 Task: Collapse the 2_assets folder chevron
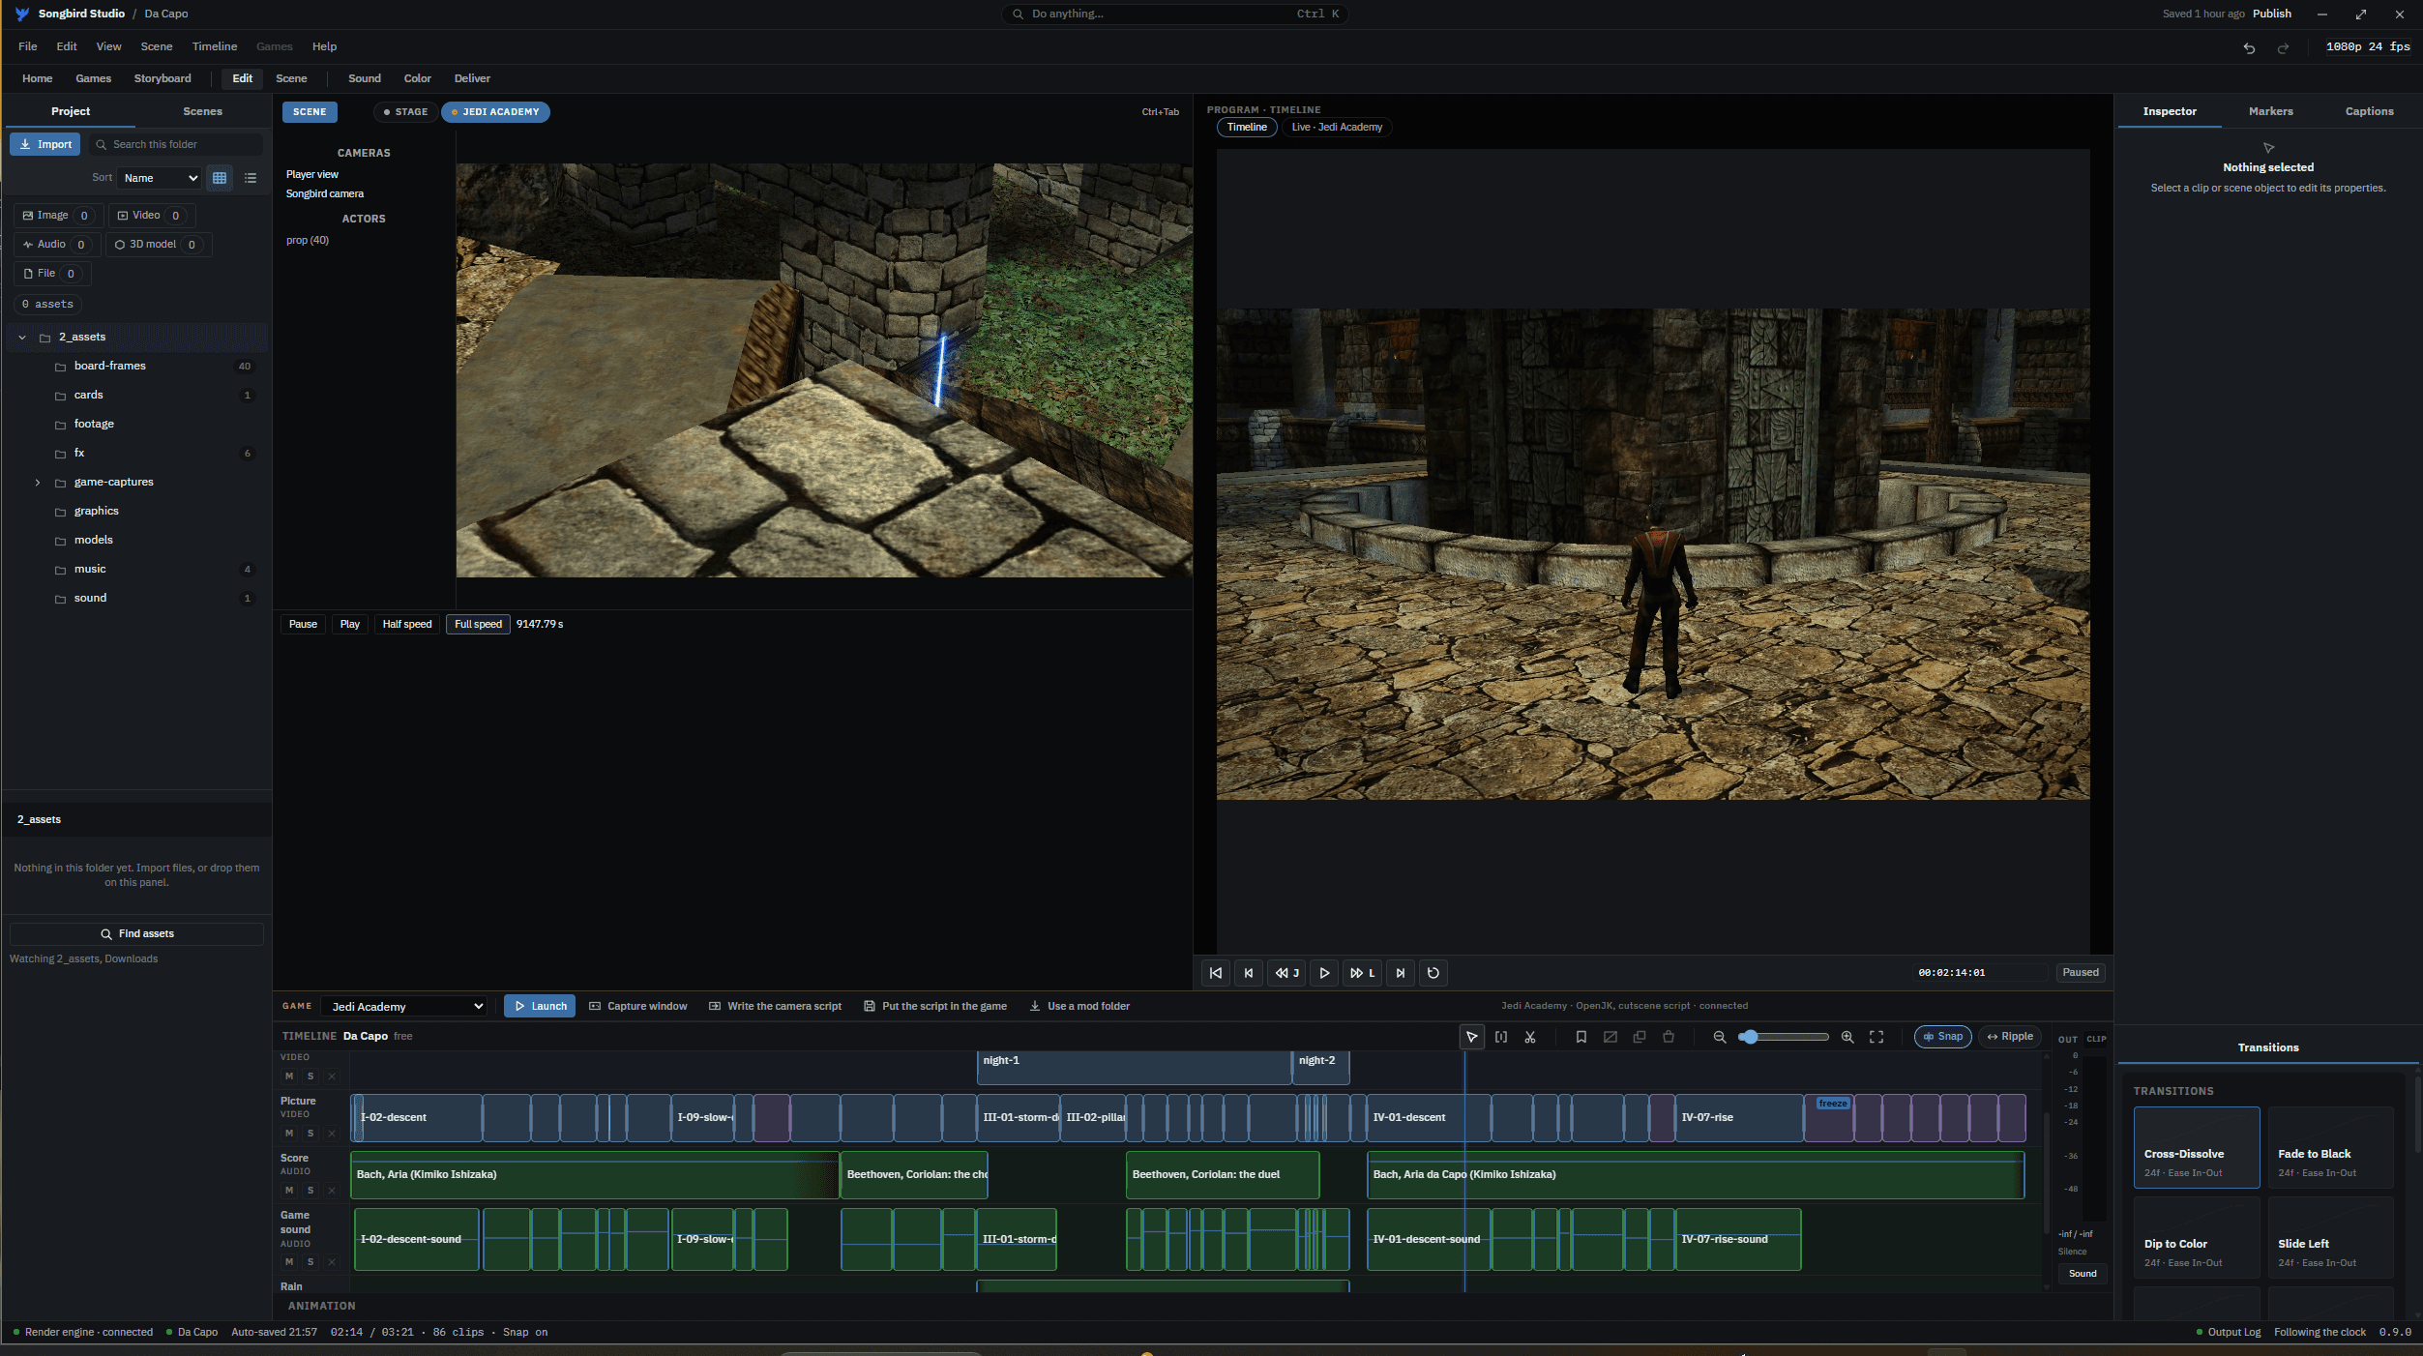coord(22,338)
